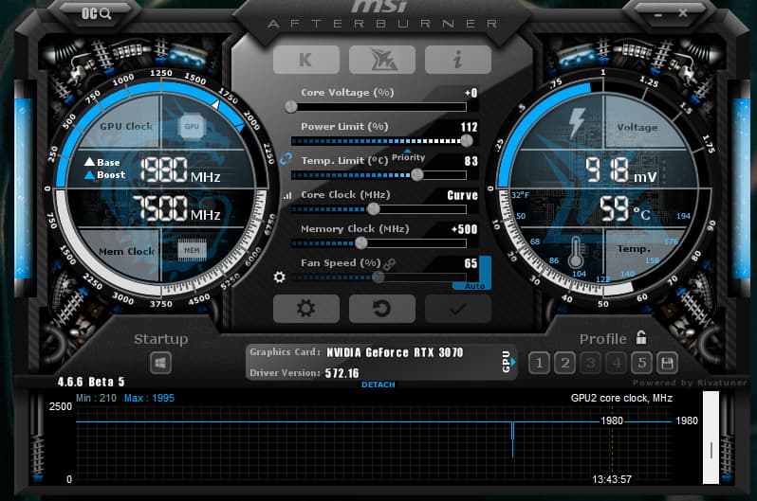The width and height of the screenshot is (757, 501).
Task: Open the information i button
Action: pyautogui.click(x=457, y=60)
